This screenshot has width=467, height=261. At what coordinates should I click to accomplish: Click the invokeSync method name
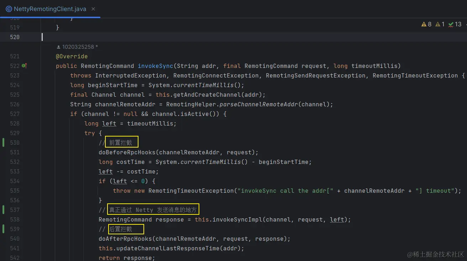[x=155, y=66]
